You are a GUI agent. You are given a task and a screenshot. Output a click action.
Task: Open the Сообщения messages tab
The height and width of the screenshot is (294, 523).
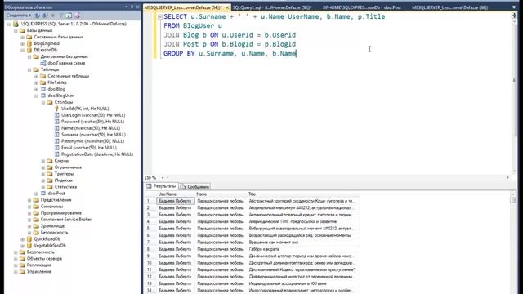point(194,187)
